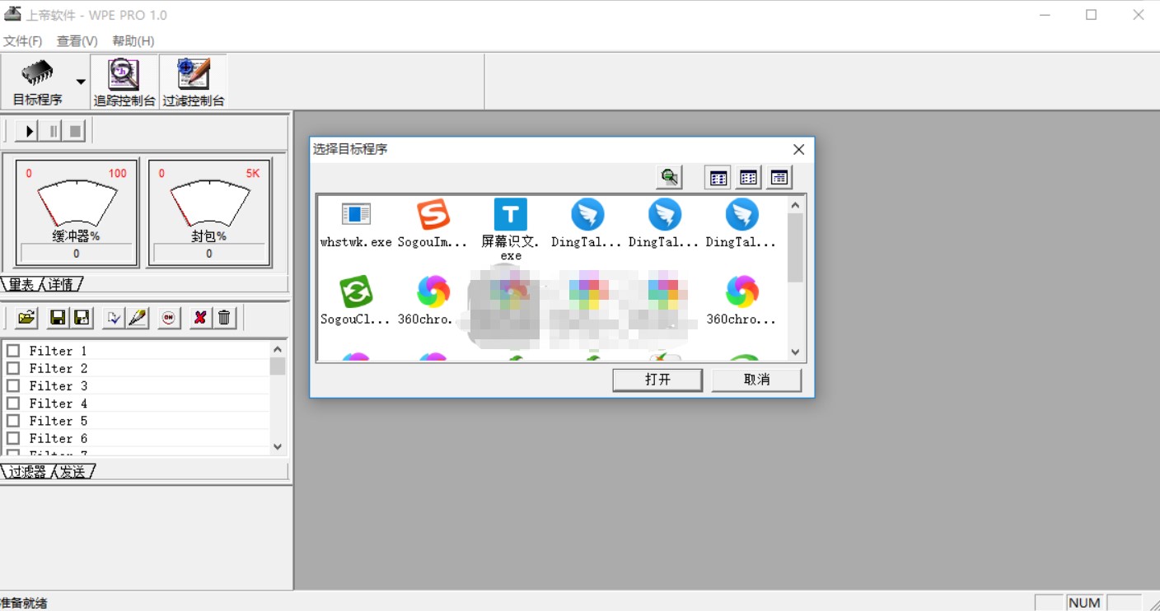This screenshot has width=1160, height=611.
Task: Switch to the 详情 tab
Action: [x=60, y=285]
